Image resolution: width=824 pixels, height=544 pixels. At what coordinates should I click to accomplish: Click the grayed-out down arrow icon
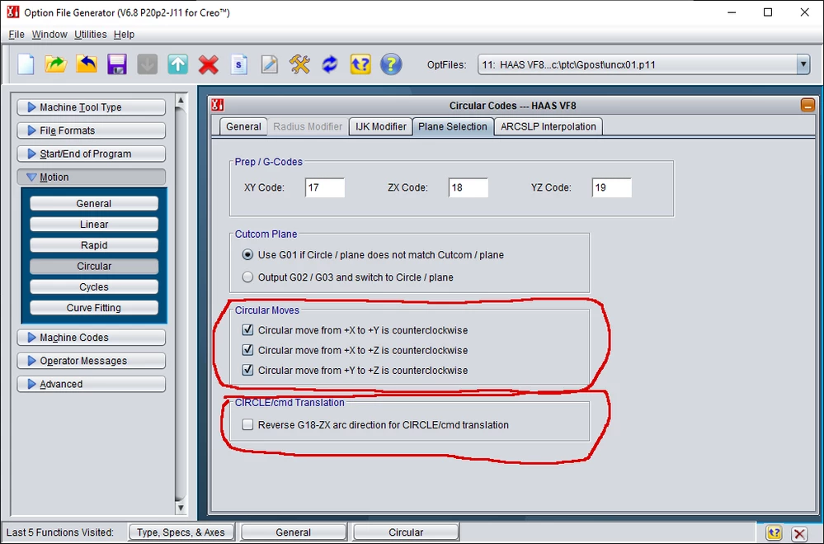(x=147, y=64)
